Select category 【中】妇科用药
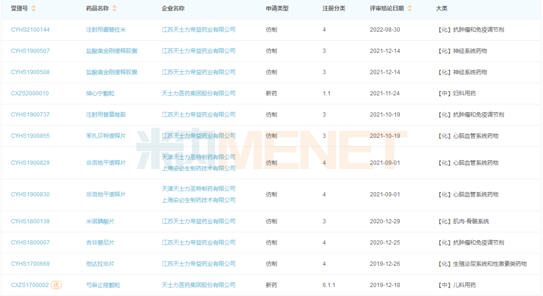The width and height of the screenshot is (543, 296). pos(457,93)
